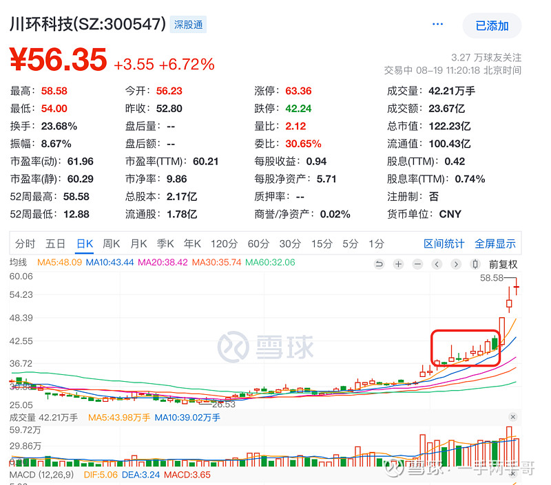551x485 pixels.
Task: Select the 分时 chart tab
Action: tap(25, 244)
